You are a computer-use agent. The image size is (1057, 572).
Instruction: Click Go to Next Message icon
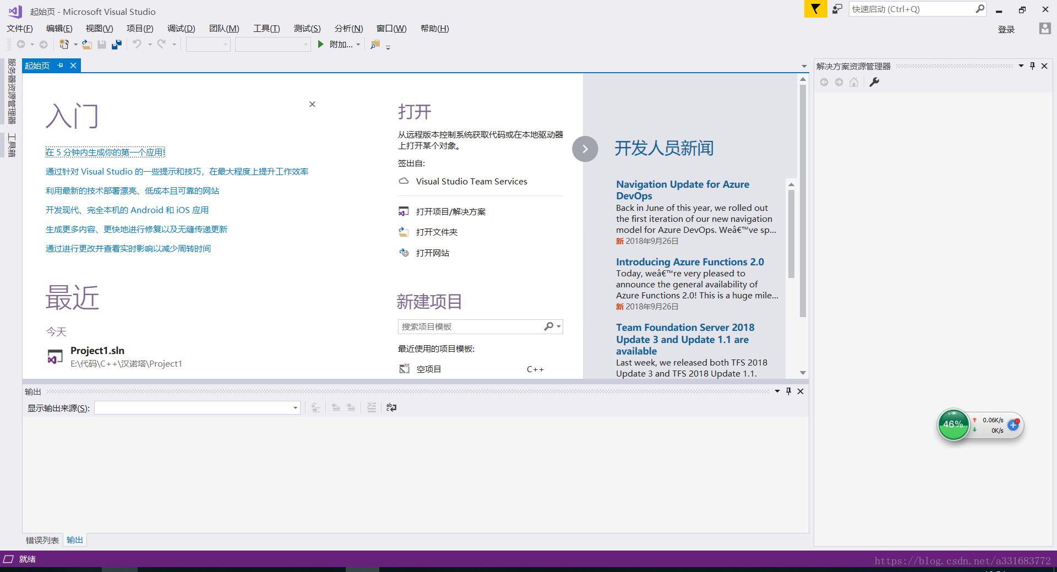(x=351, y=407)
